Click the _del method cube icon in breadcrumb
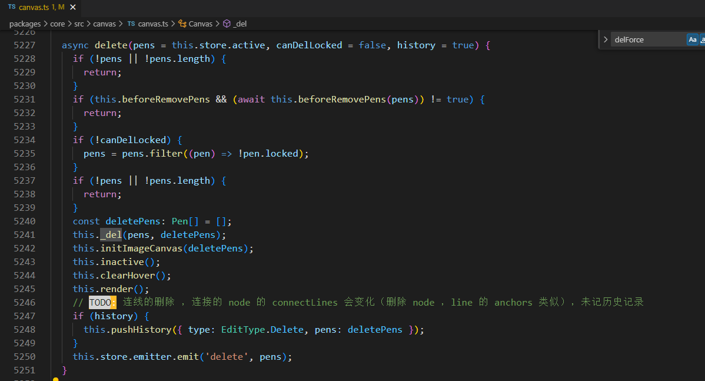Image resolution: width=705 pixels, height=381 pixels. pos(227,24)
